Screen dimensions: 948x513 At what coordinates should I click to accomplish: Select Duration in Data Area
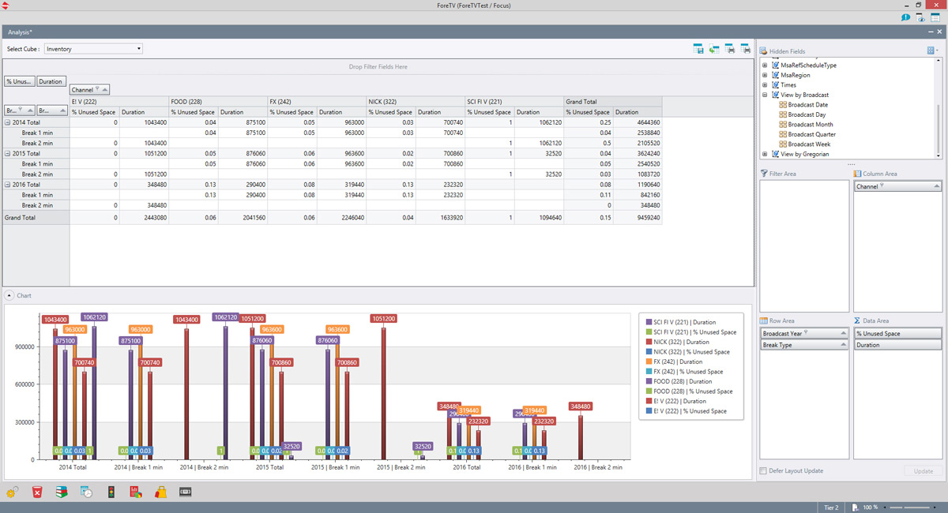[x=898, y=345]
